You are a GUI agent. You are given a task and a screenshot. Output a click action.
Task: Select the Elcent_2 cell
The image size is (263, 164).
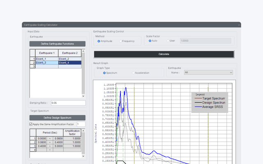[70, 59]
